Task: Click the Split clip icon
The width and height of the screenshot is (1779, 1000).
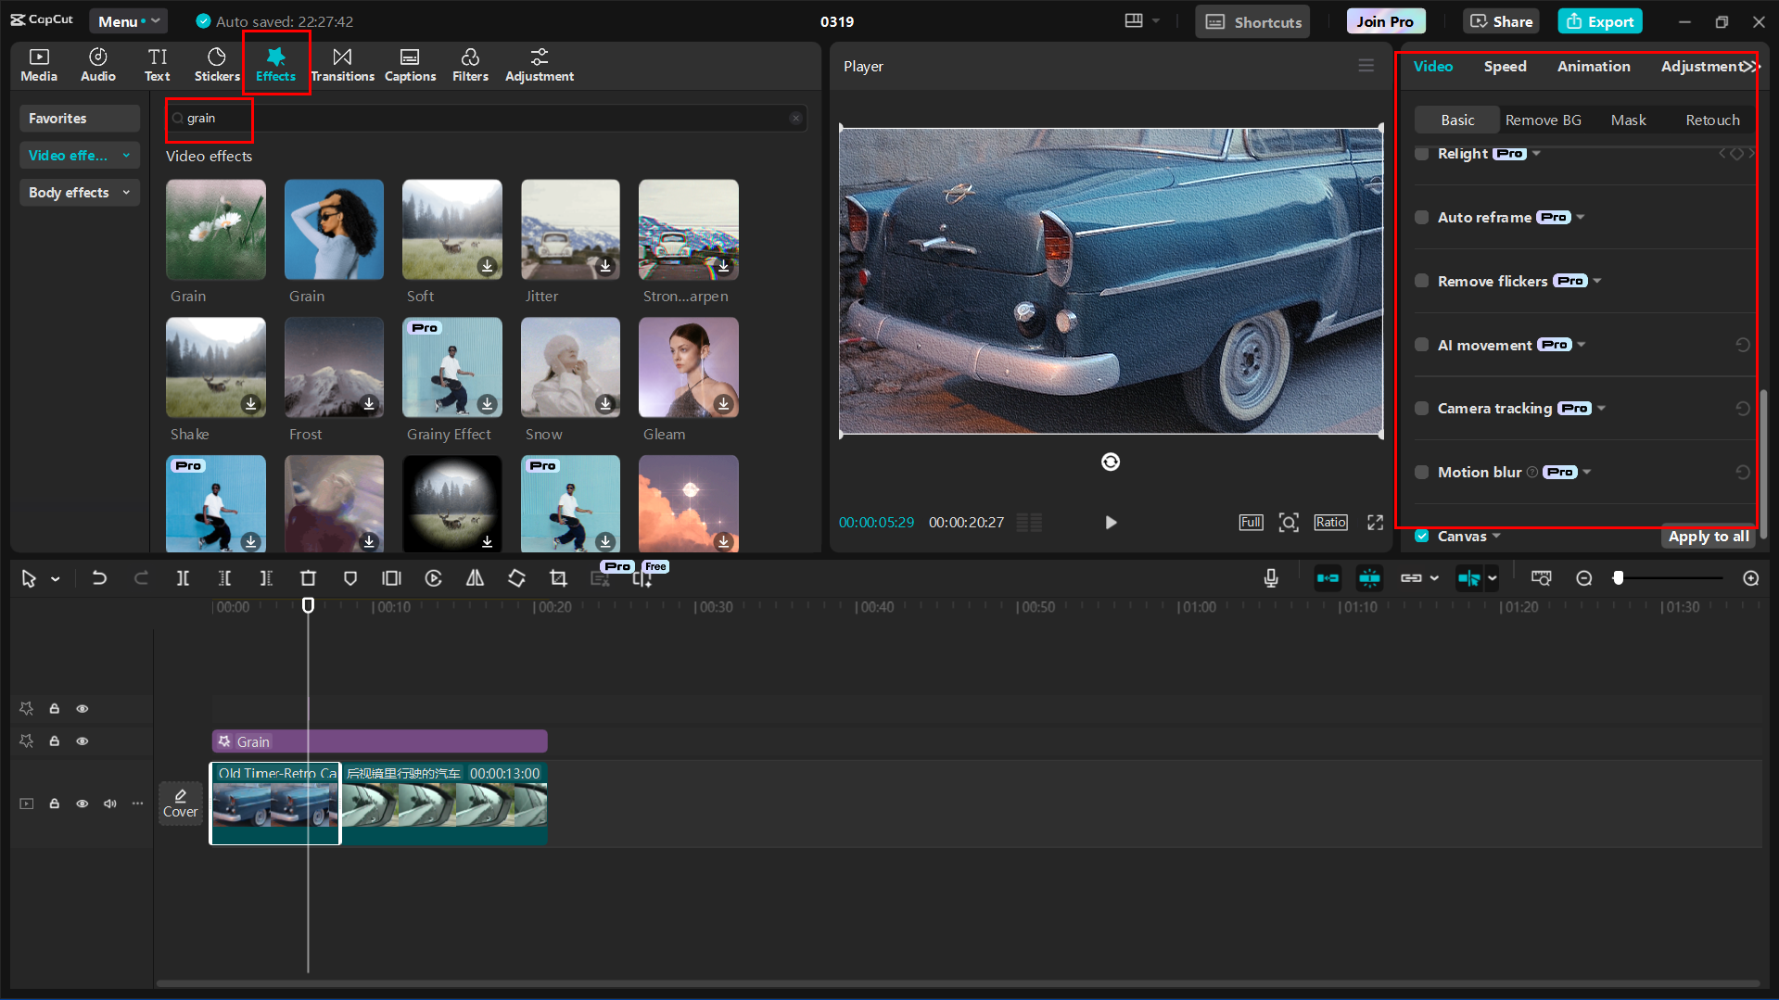Action: (x=183, y=577)
